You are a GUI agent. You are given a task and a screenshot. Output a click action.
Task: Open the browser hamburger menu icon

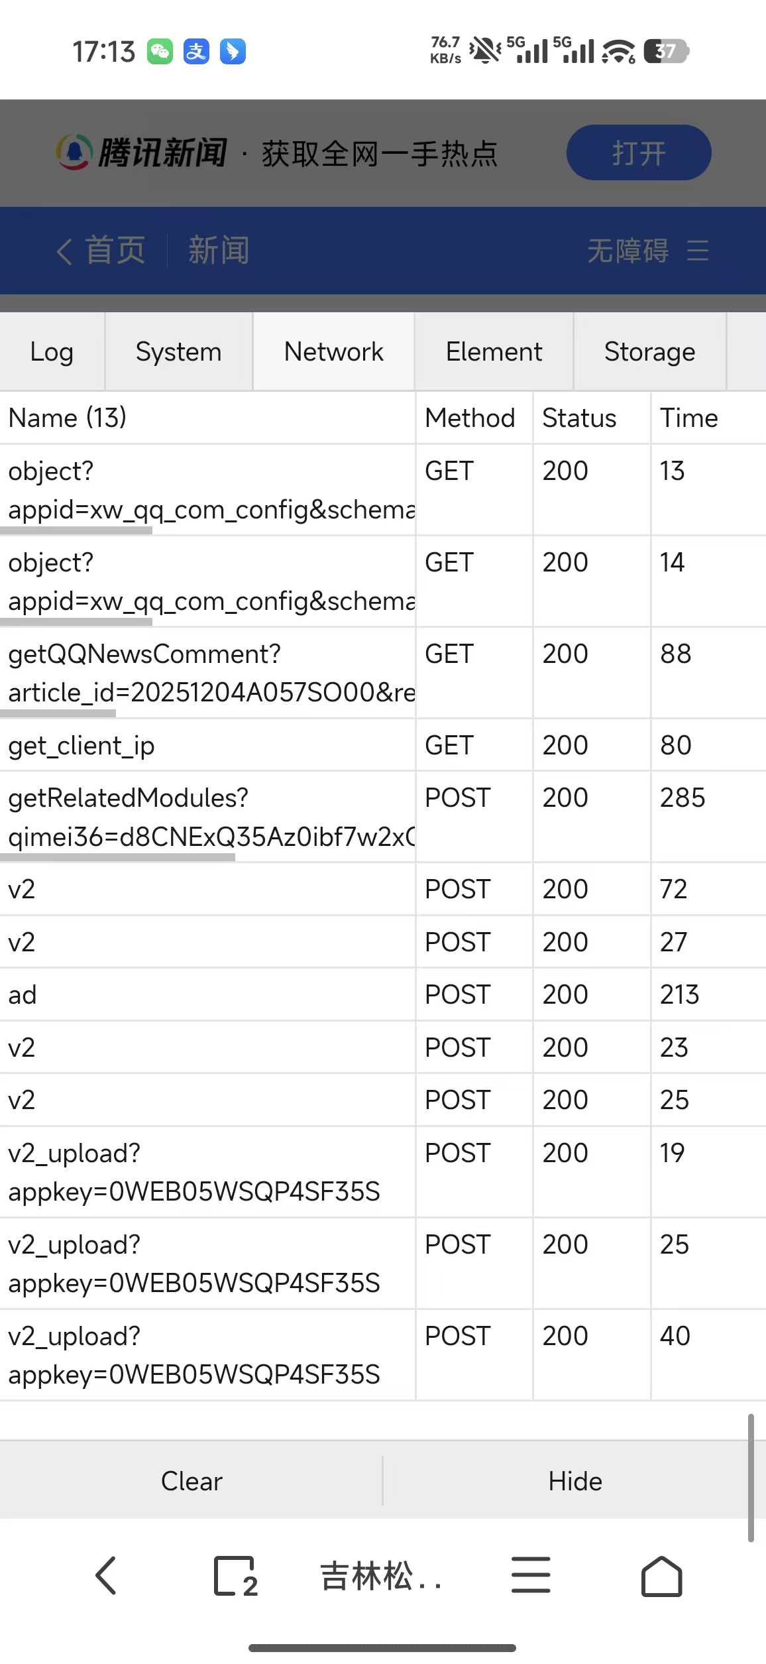pyautogui.click(x=530, y=1576)
